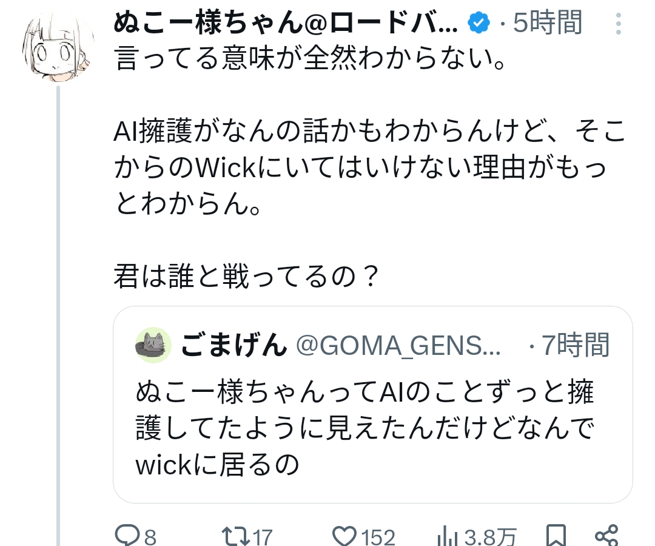Open ごまげん cat avatar in quoted tweet

153,345
